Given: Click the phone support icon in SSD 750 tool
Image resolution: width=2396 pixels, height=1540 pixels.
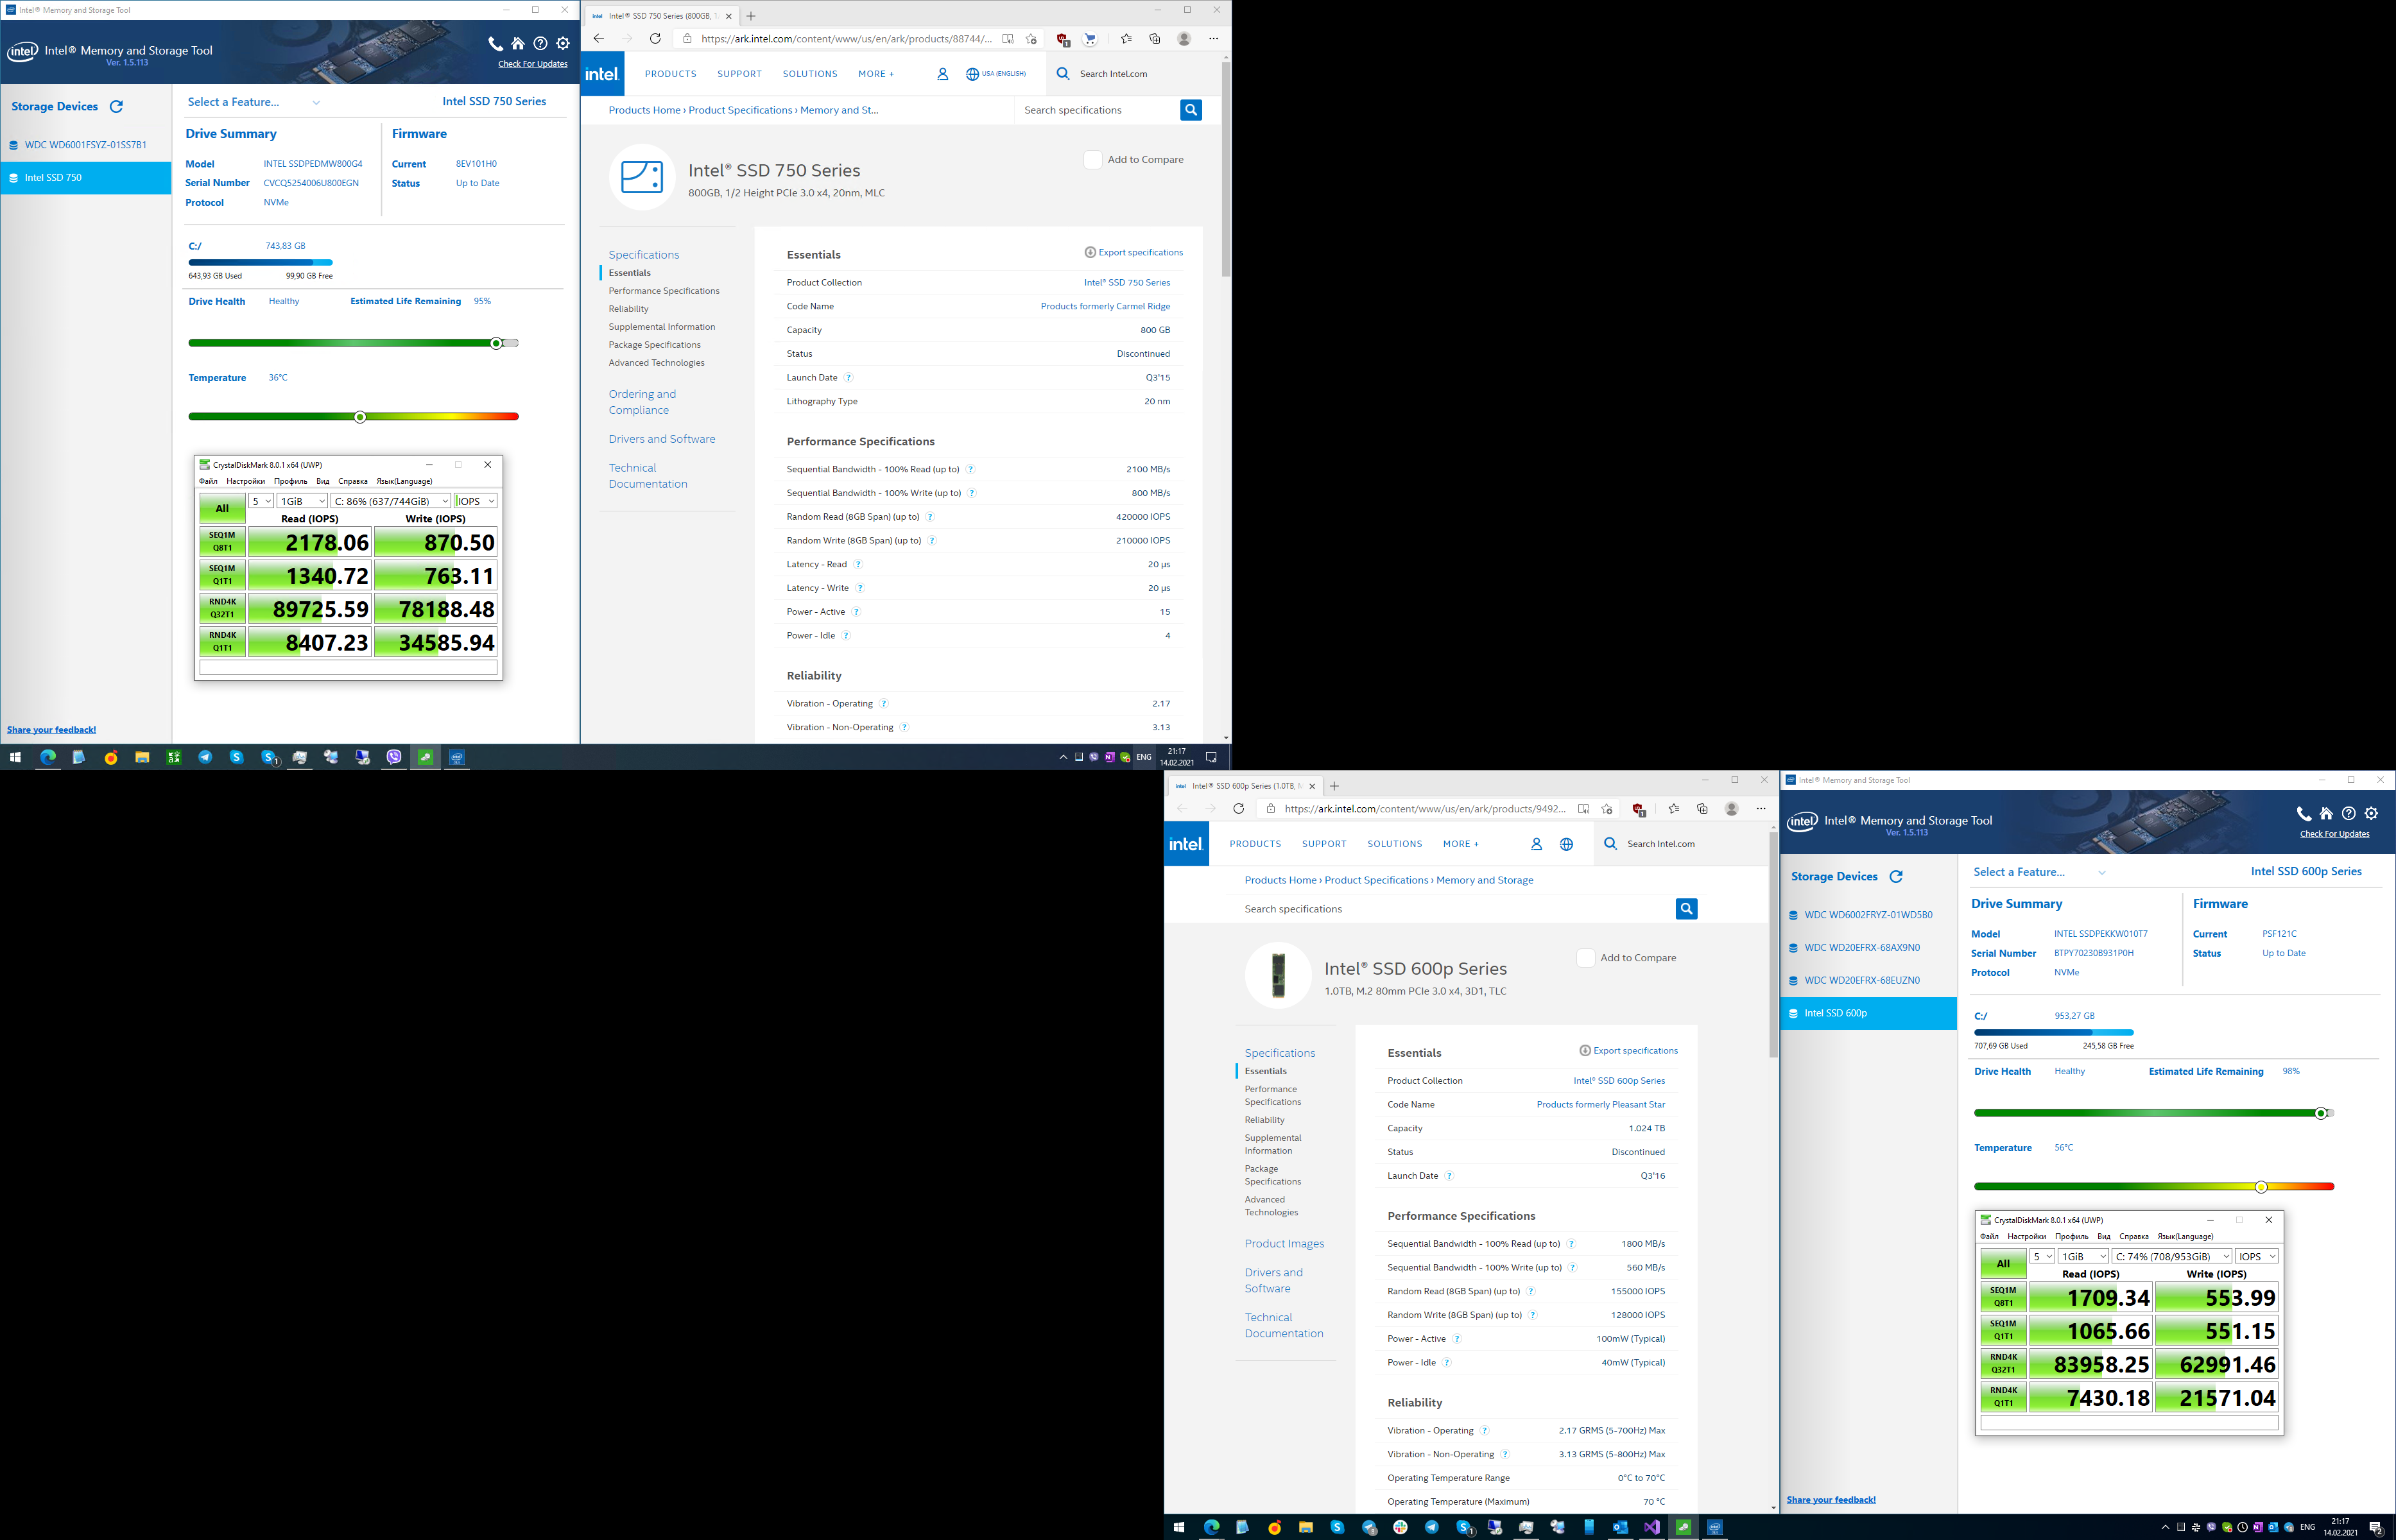Looking at the screenshot, I should coord(495,44).
